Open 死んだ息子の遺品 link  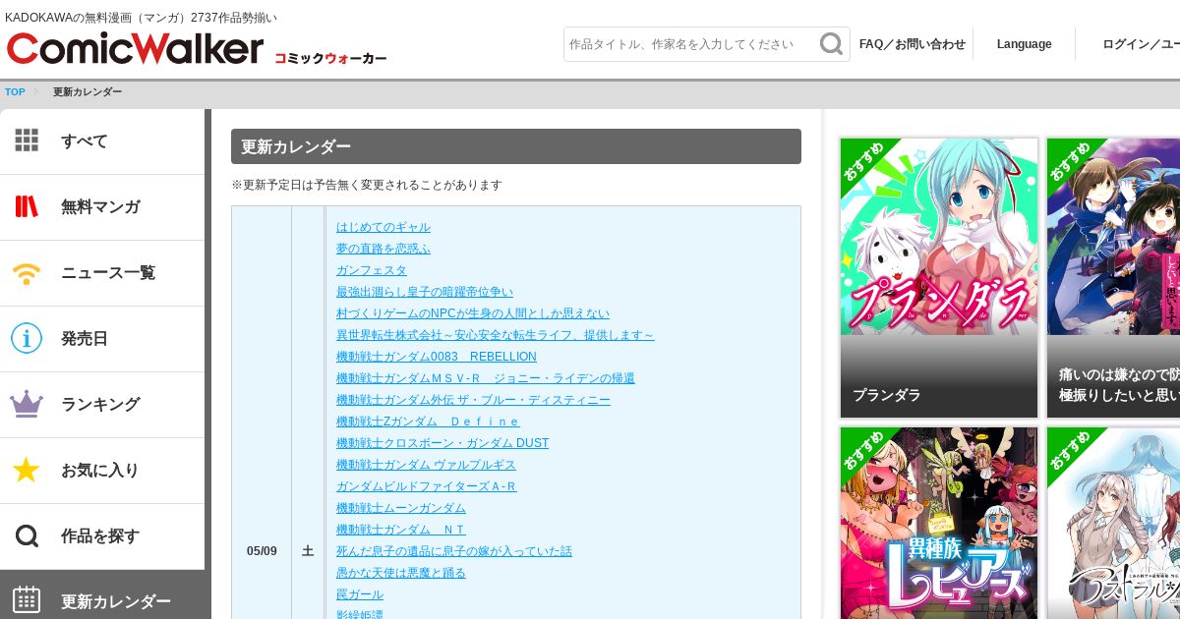pos(454,551)
